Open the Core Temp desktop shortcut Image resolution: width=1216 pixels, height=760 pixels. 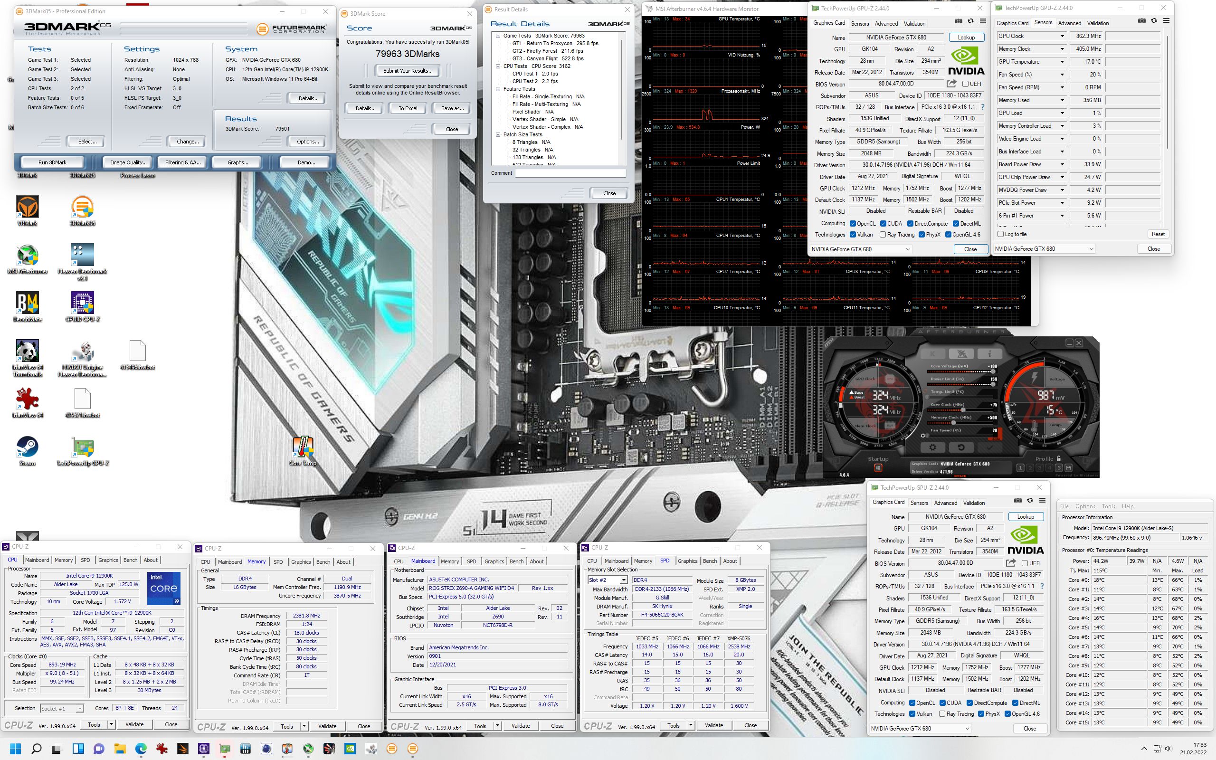pyautogui.click(x=303, y=451)
